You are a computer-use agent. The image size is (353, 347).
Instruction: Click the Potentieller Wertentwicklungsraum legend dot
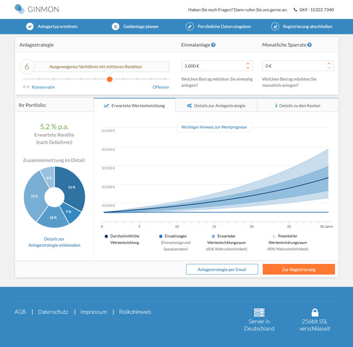point(274,236)
